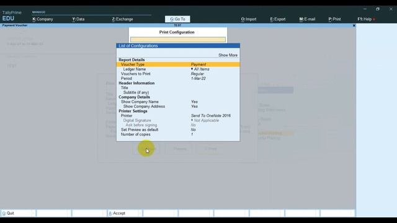Click the TallyPrime EDU logo
Image resolution: width=397 pixels, height=223 pixels.
click(x=12, y=15)
